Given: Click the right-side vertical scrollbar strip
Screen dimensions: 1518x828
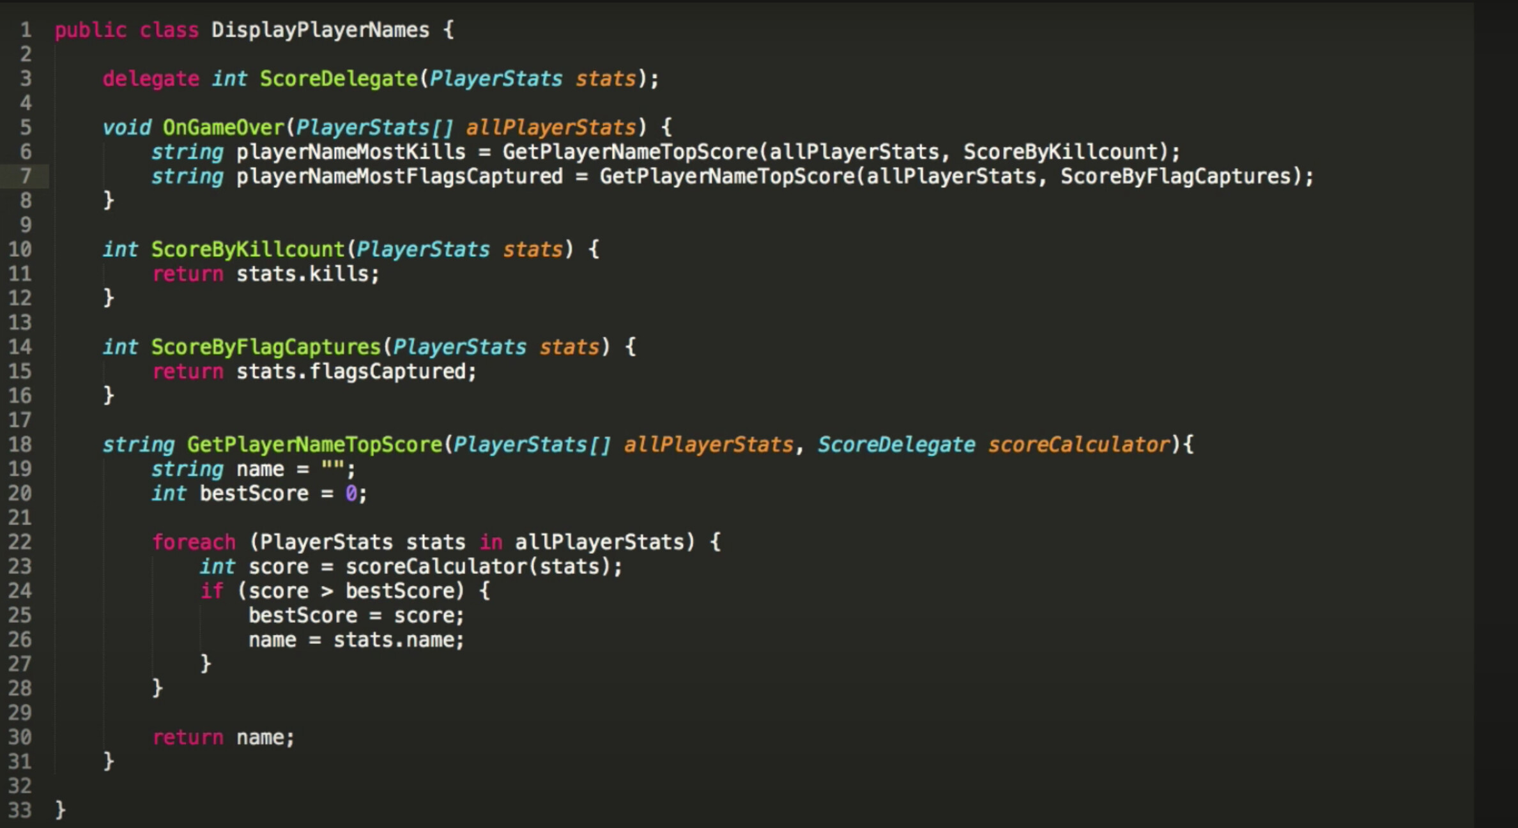Looking at the screenshot, I should 1495,414.
